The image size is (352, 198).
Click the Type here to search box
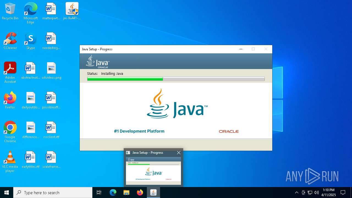[53, 193]
